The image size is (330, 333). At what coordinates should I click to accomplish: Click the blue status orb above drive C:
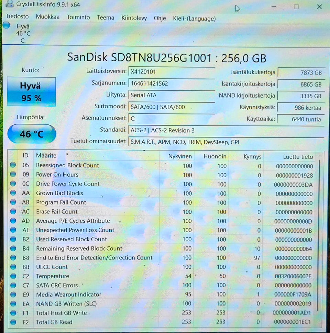click(x=7, y=25)
